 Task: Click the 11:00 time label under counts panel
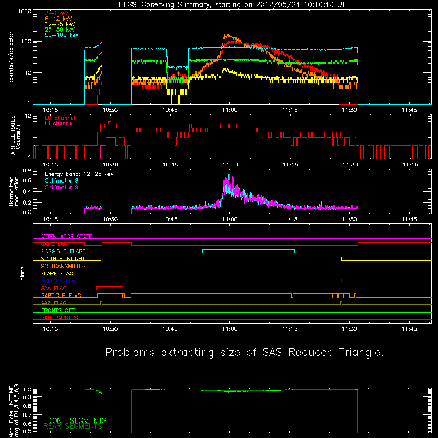(230, 110)
